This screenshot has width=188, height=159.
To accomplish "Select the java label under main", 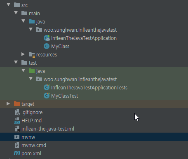I will point(40,22).
